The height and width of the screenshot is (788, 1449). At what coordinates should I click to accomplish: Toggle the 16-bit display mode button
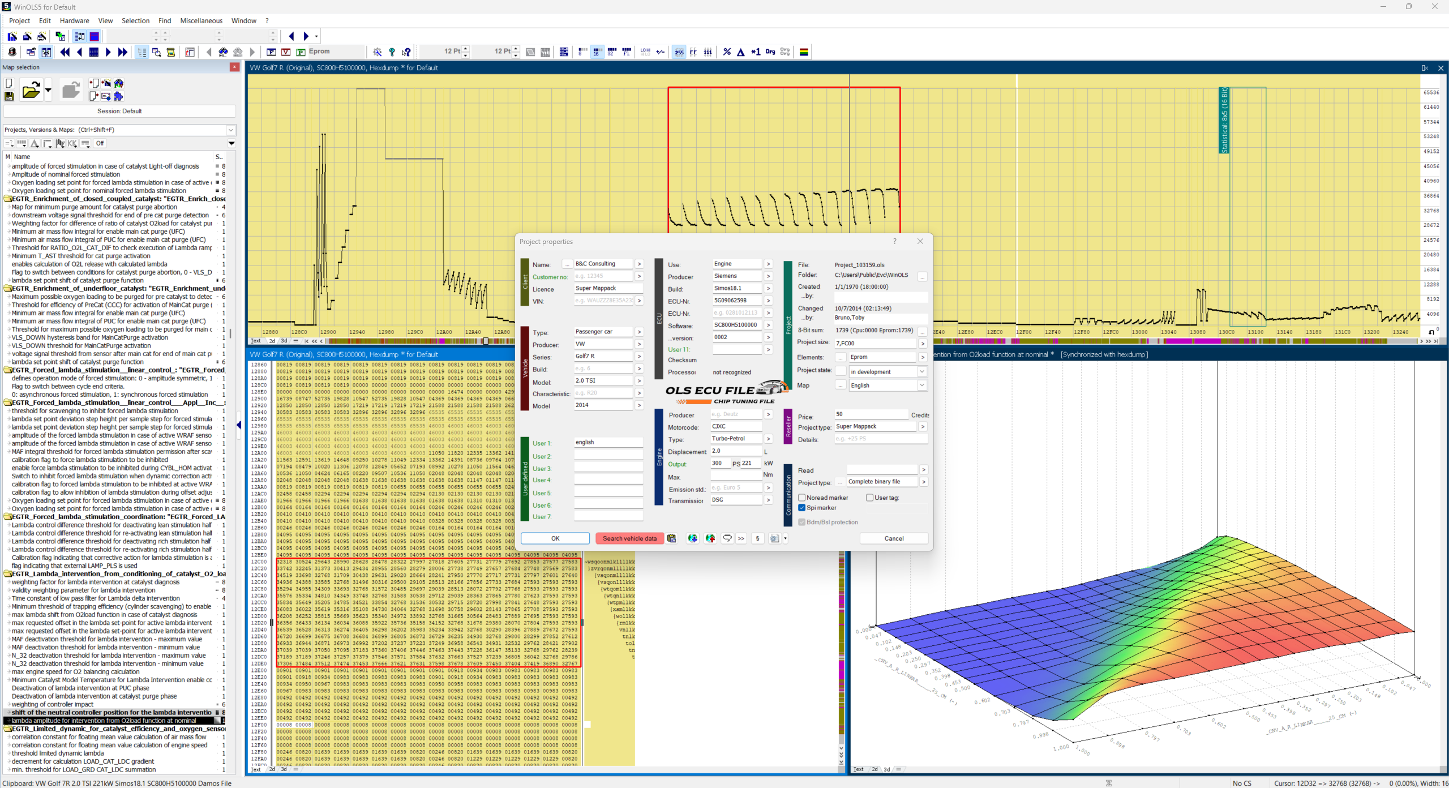click(x=597, y=52)
